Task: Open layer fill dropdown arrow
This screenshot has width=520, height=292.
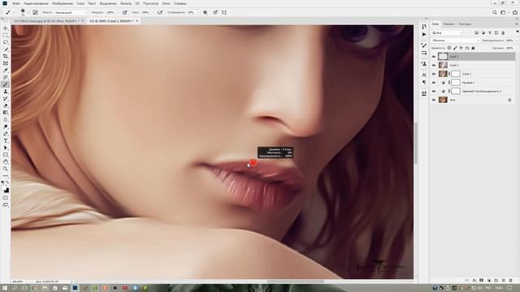Action: 517,48
